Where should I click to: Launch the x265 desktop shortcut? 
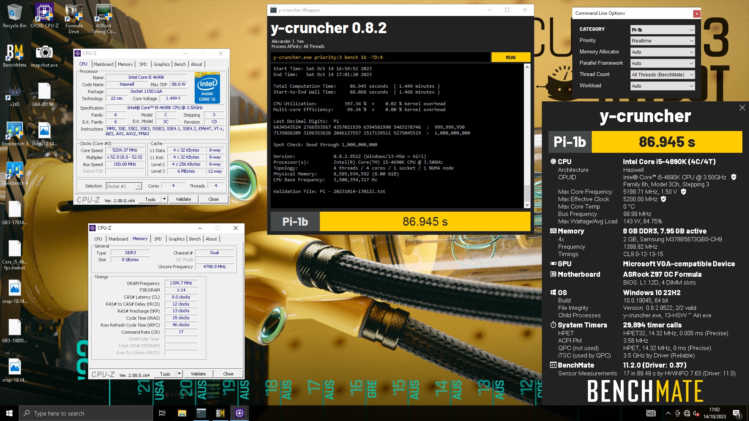point(15,94)
